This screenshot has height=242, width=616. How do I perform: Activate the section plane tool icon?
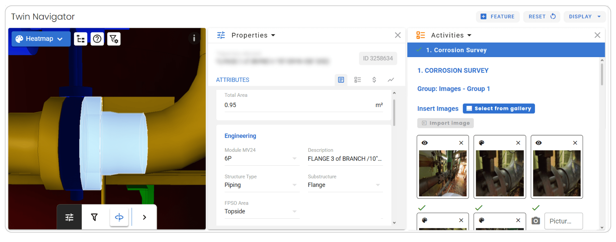[119, 217]
